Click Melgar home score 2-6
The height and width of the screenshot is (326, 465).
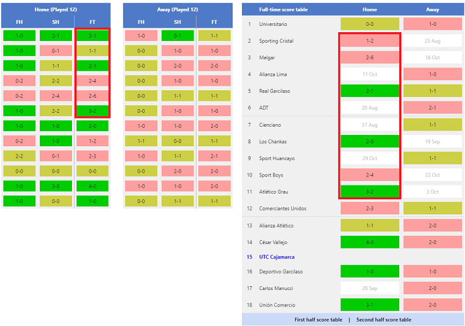pos(370,58)
